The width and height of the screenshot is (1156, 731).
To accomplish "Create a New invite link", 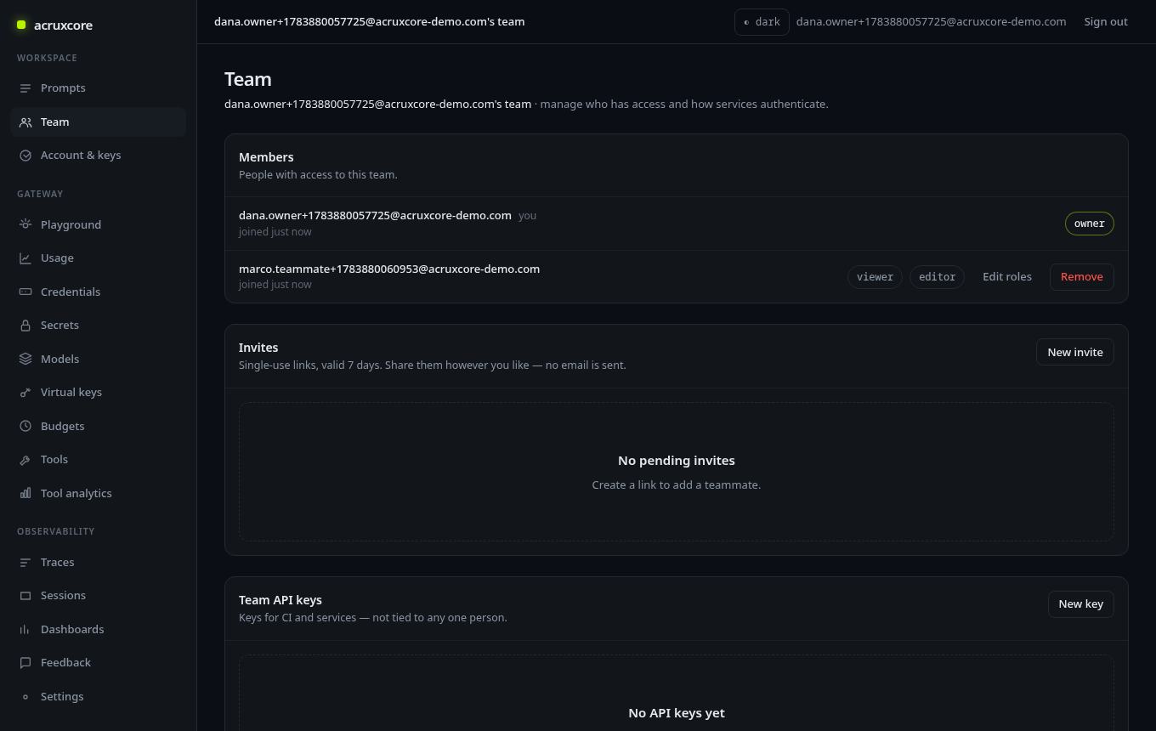I will point(1075,352).
